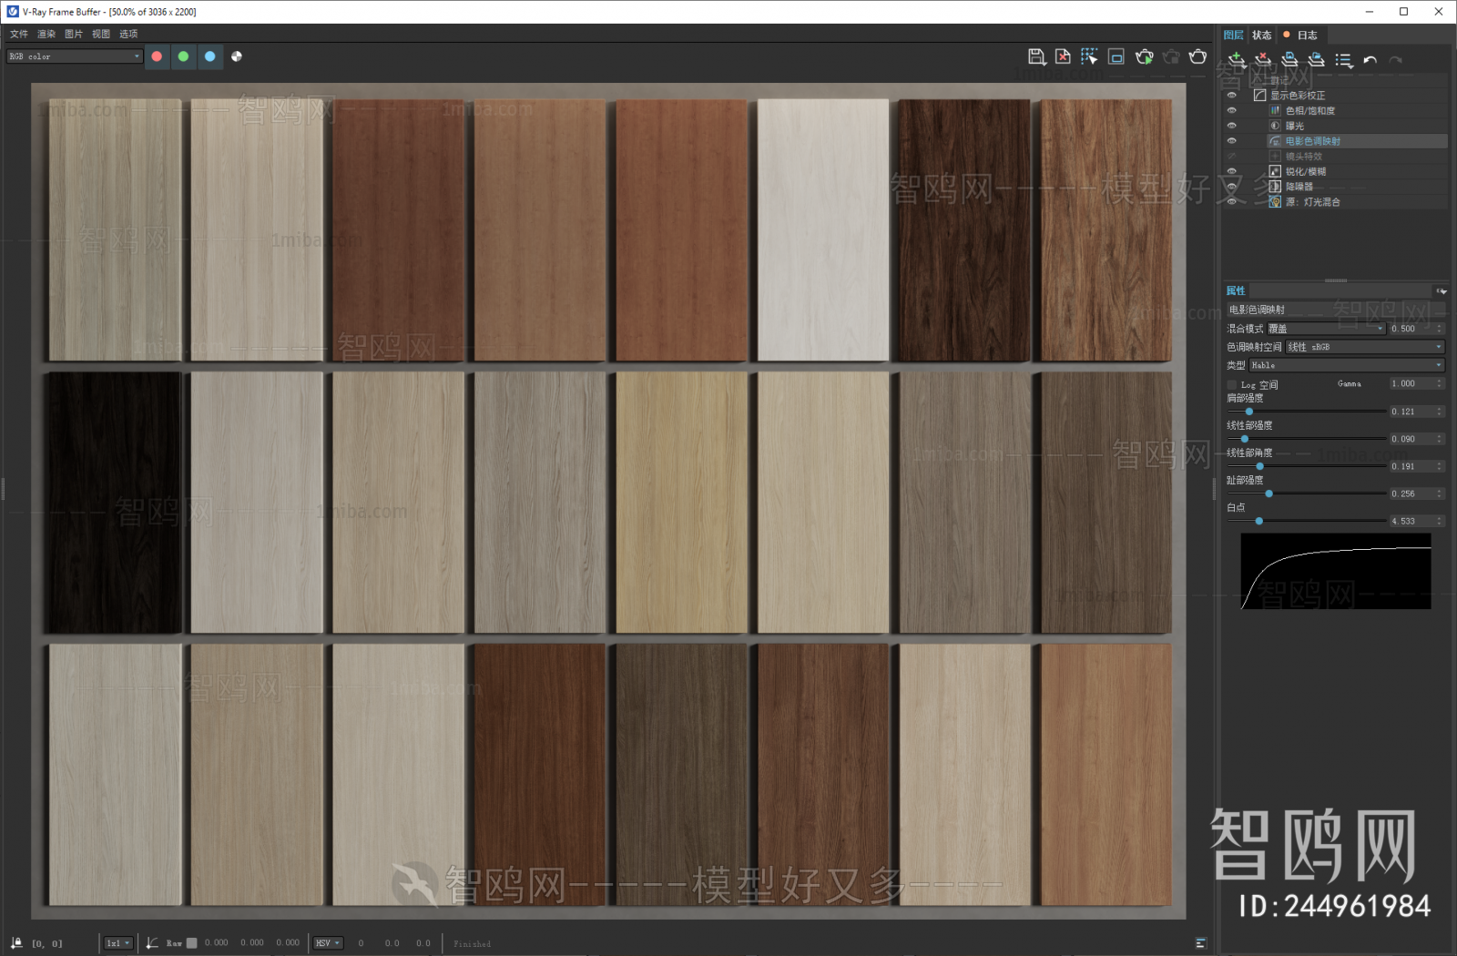The image size is (1457, 956).
Task: Enable region render icon
Action: (x=1116, y=56)
